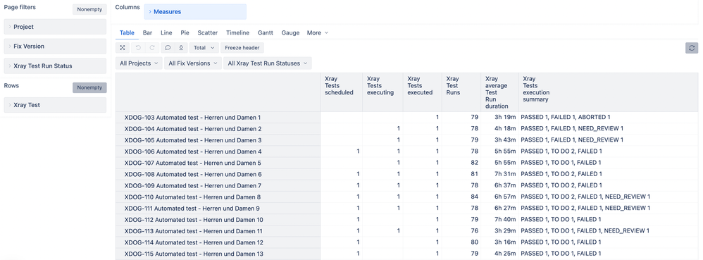
Task: Expand the Measures columns dimension
Action: click(195, 12)
